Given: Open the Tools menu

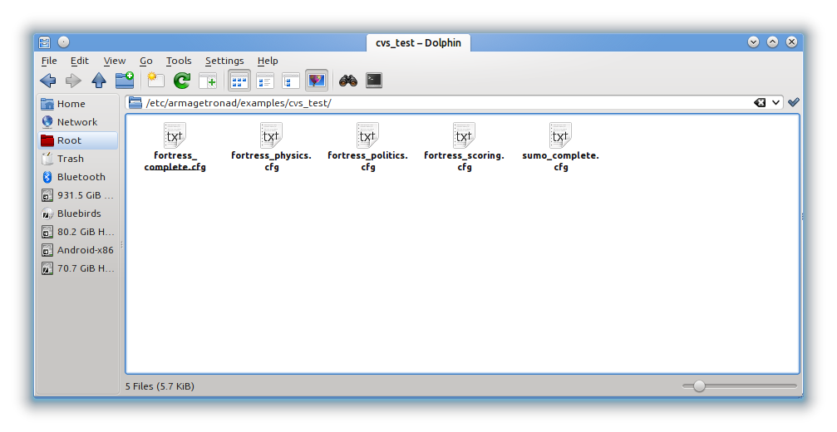Looking at the screenshot, I should click(x=179, y=61).
